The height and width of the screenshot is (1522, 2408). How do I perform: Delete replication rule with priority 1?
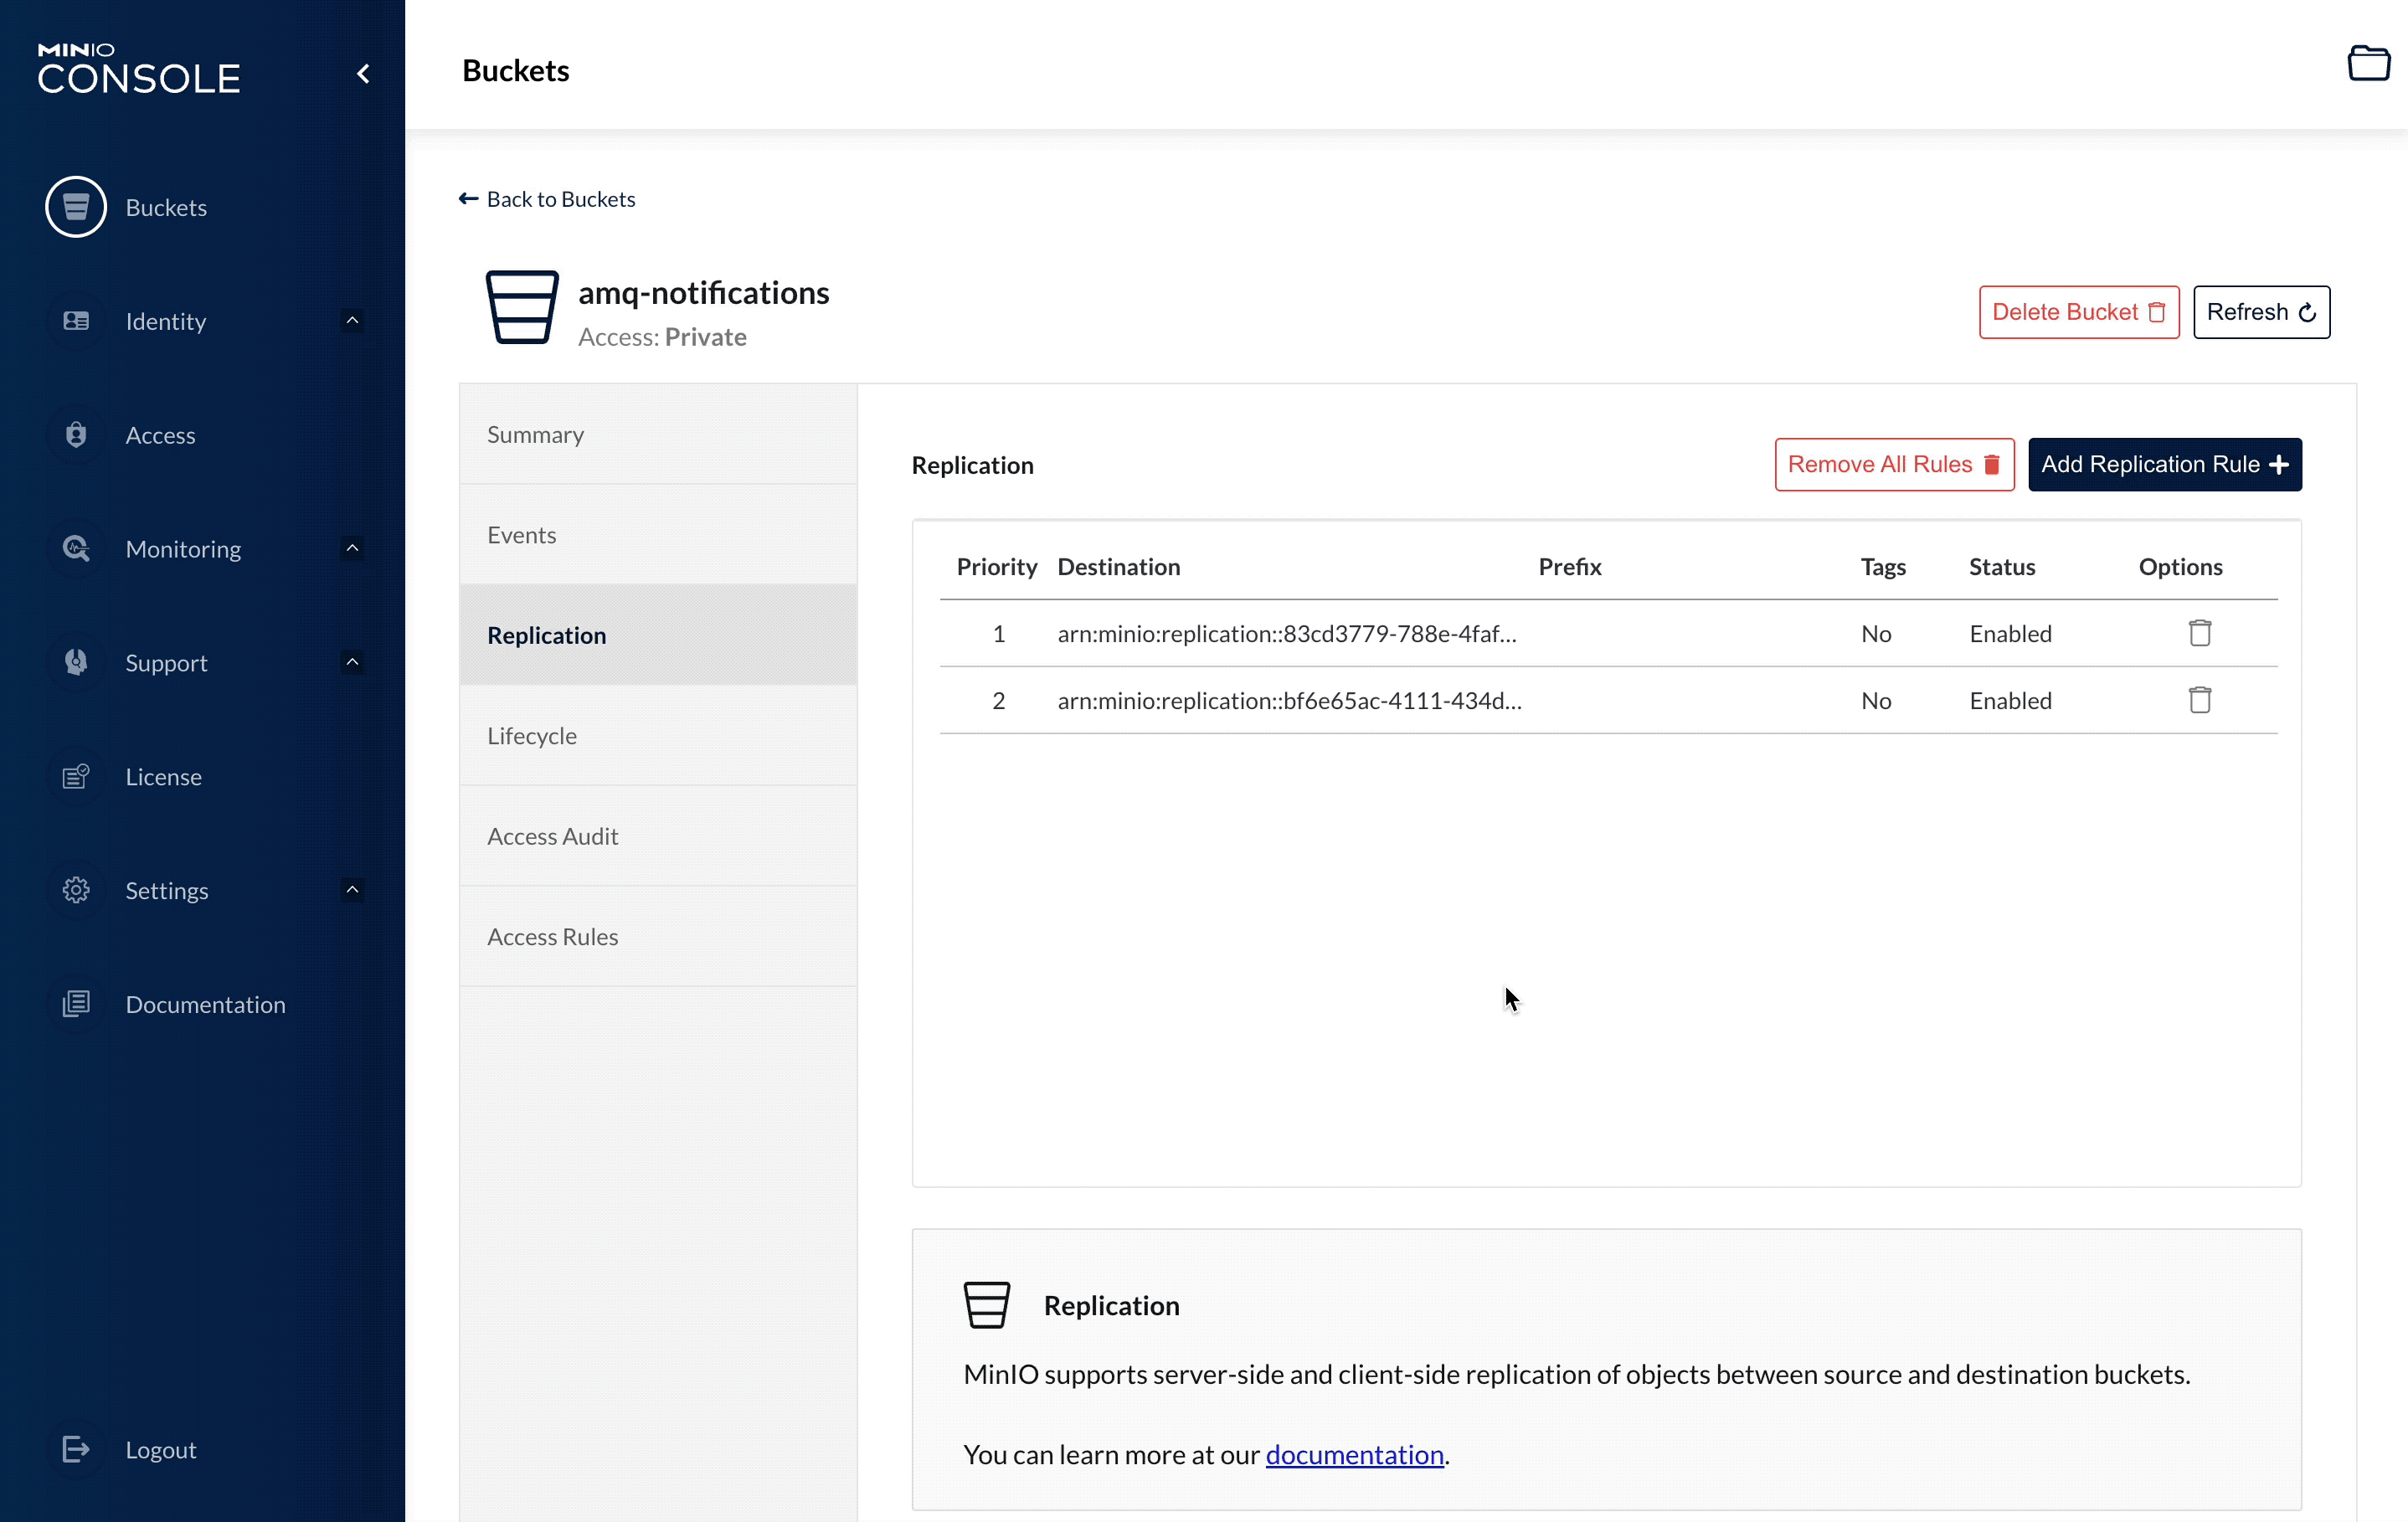[x=2199, y=633]
